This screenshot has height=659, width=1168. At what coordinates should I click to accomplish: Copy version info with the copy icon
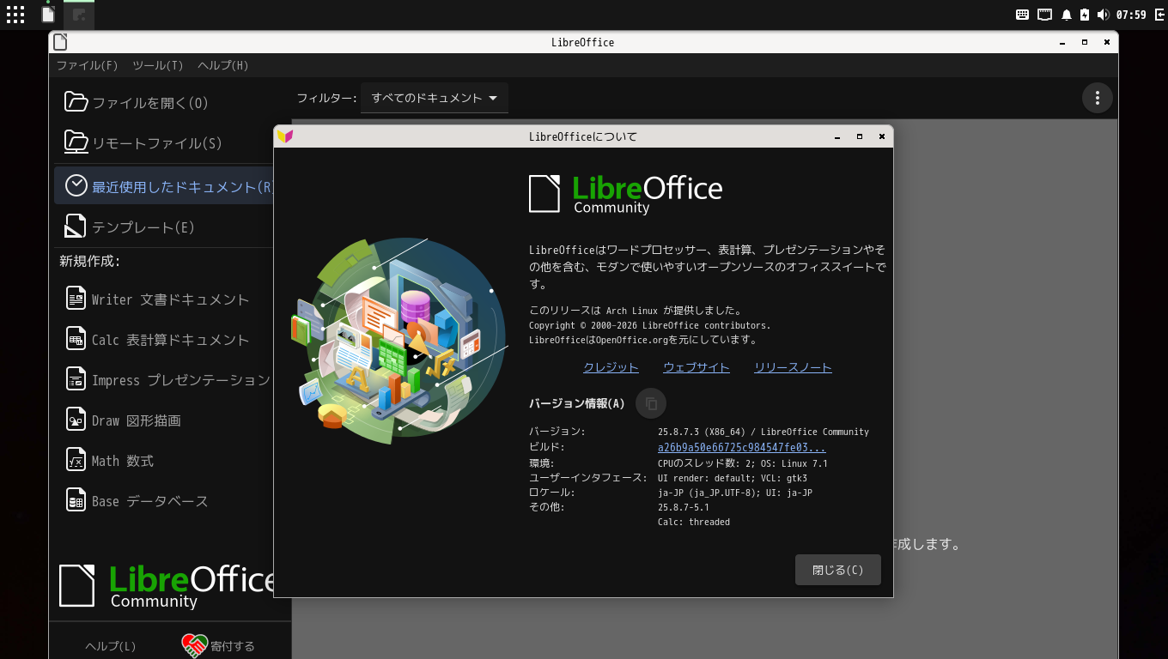651,403
